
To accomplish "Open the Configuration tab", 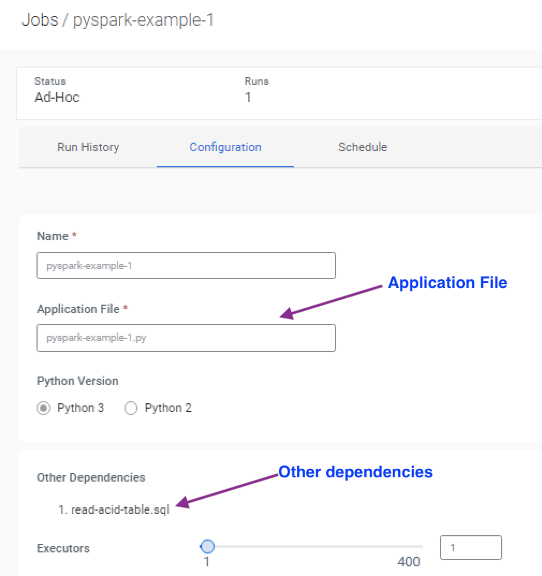I will [x=225, y=147].
